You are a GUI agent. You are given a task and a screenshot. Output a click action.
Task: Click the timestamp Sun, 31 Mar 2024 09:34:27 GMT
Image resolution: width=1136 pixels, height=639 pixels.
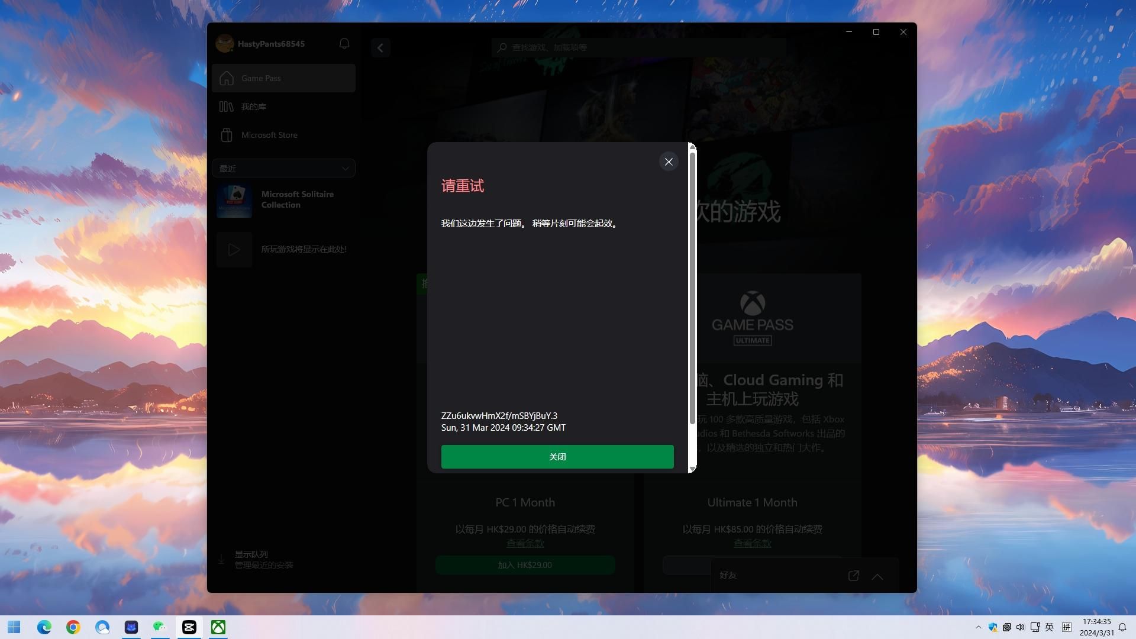click(504, 428)
